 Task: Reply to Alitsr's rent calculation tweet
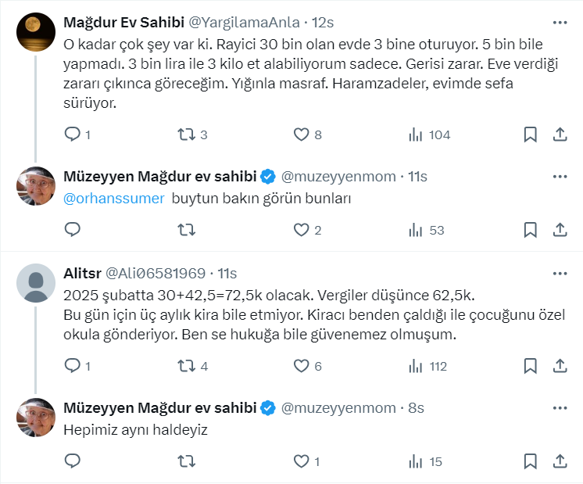pos(73,366)
